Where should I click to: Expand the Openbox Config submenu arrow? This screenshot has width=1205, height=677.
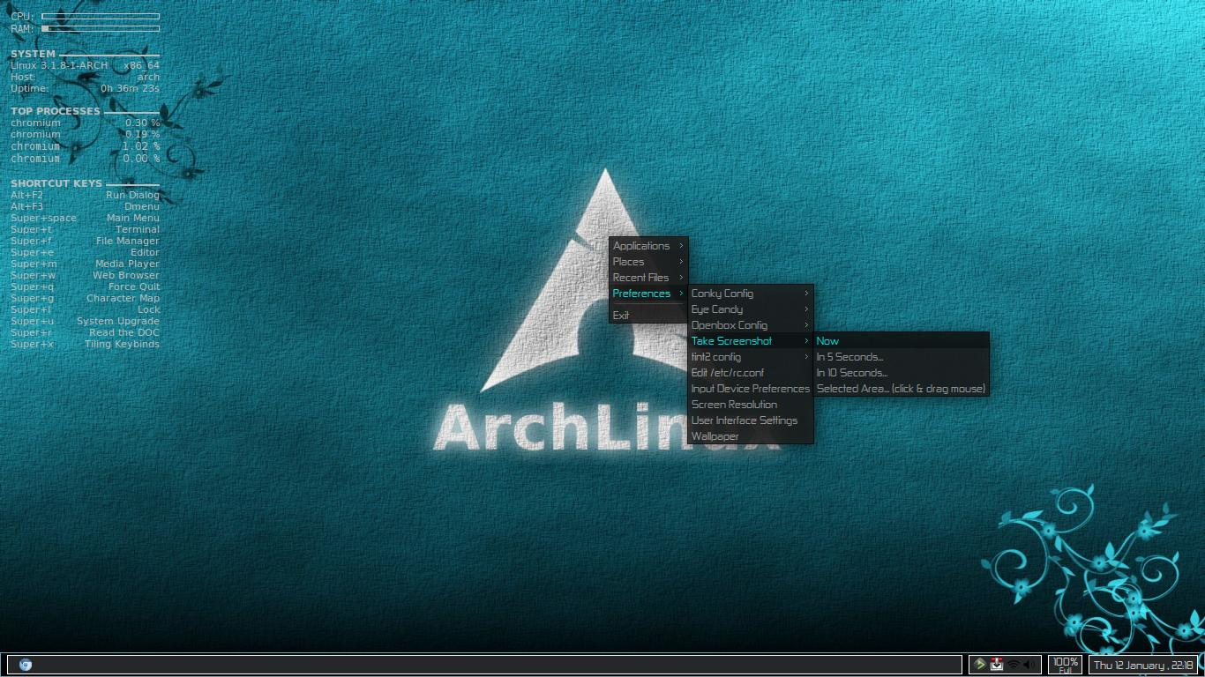tap(806, 325)
